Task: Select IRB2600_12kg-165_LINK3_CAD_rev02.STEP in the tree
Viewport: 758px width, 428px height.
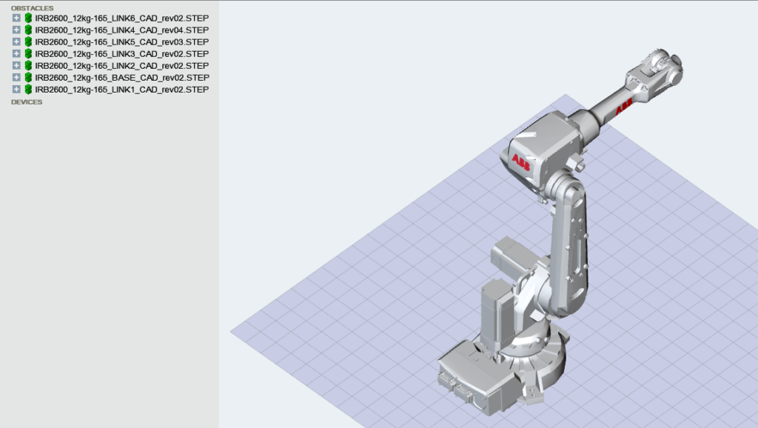Action: point(122,53)
